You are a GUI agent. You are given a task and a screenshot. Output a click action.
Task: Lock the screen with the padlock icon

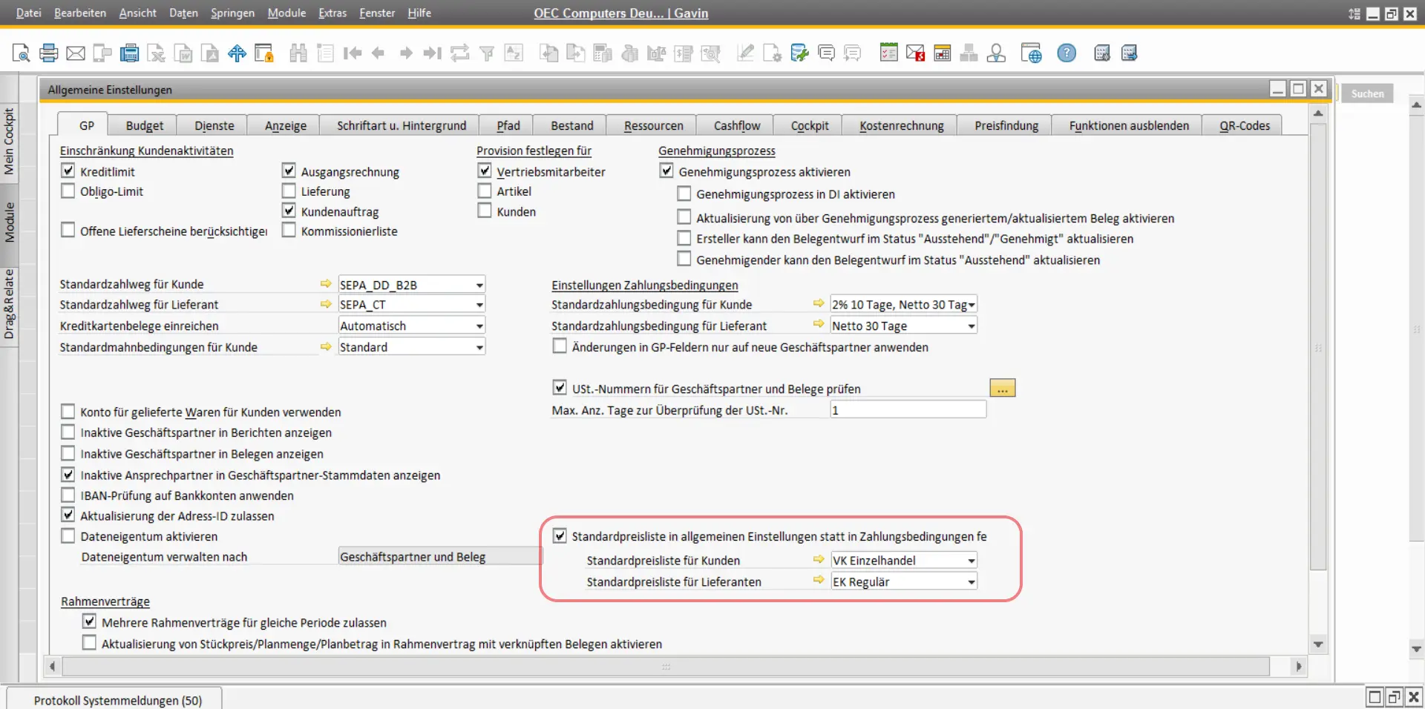264,53
